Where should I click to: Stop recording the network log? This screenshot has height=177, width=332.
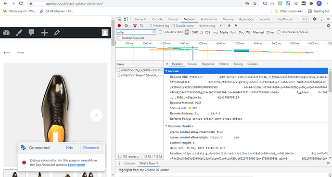click(x=119, y=25)
